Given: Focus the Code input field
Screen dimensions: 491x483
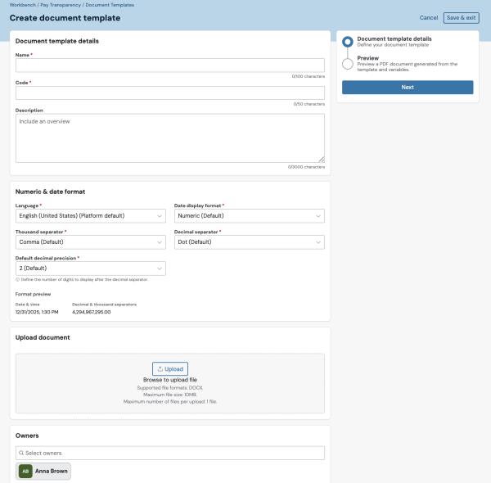Looking at the screenshot, I should pyautogui.click(x=170, y=93).
